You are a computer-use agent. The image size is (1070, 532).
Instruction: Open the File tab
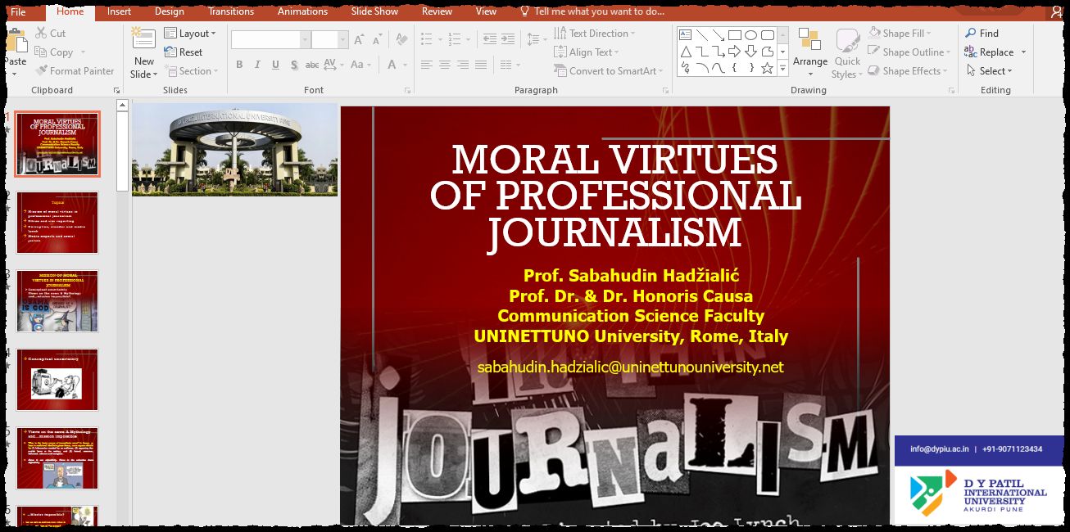(x=18, y=11)
